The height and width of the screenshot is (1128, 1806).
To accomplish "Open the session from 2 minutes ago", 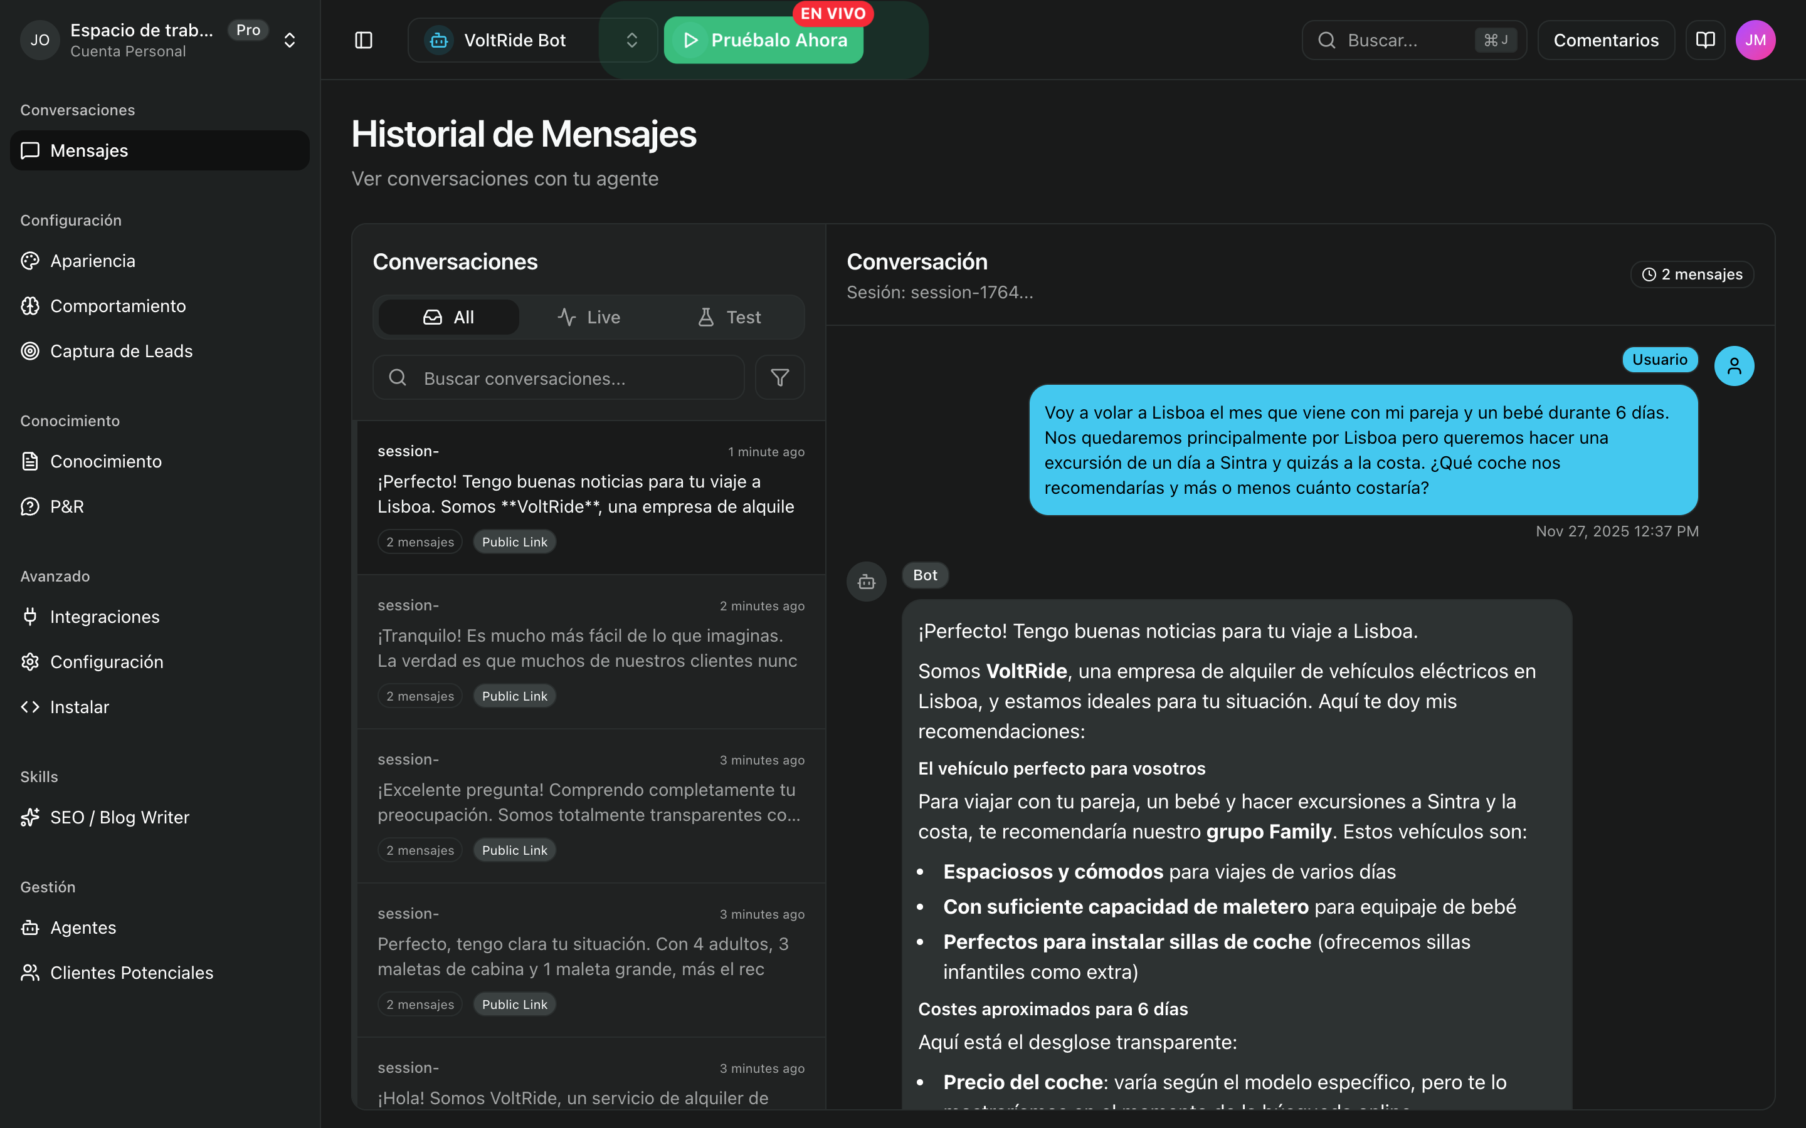I will coord(589,650).
